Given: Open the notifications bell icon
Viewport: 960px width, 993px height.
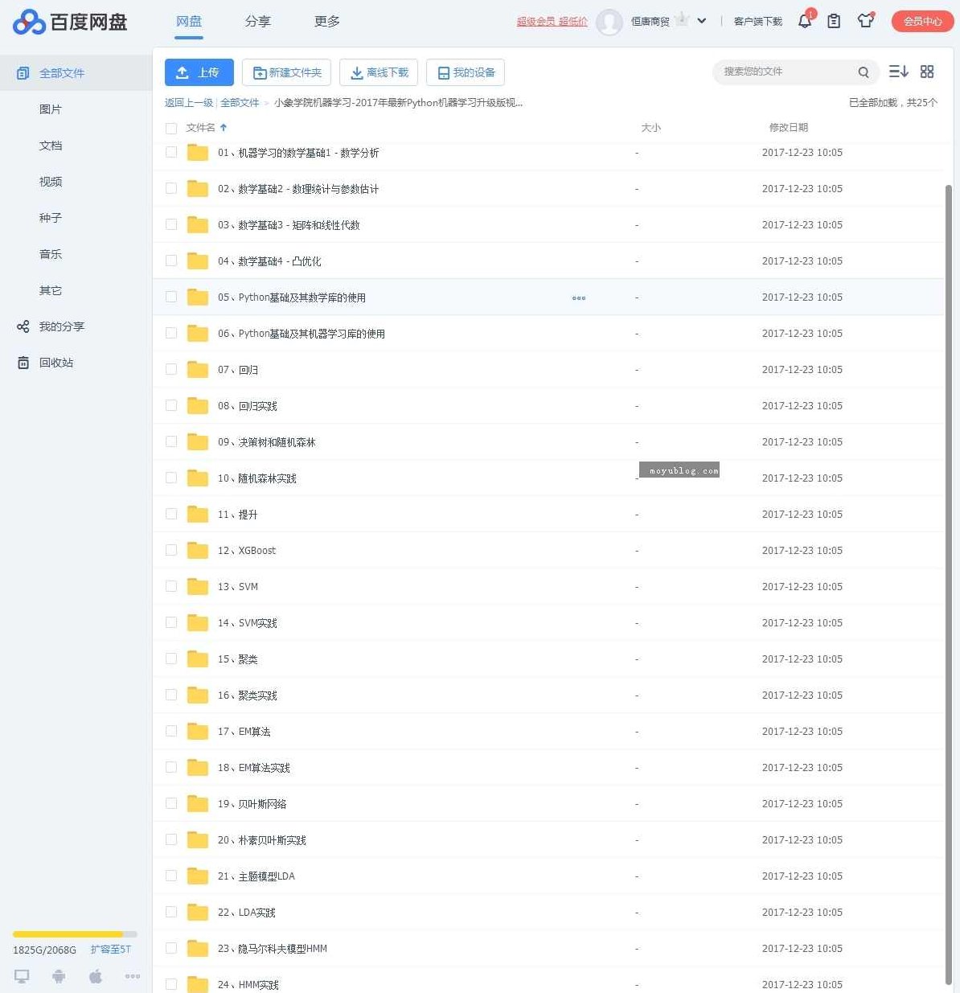Looking at the screenshot, I should [804, 21].
